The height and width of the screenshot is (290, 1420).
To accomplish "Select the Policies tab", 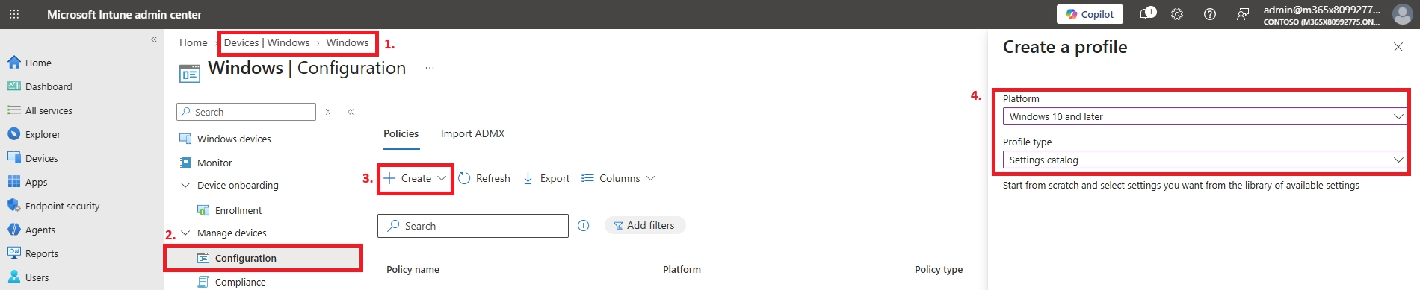I will pos(401,133).
